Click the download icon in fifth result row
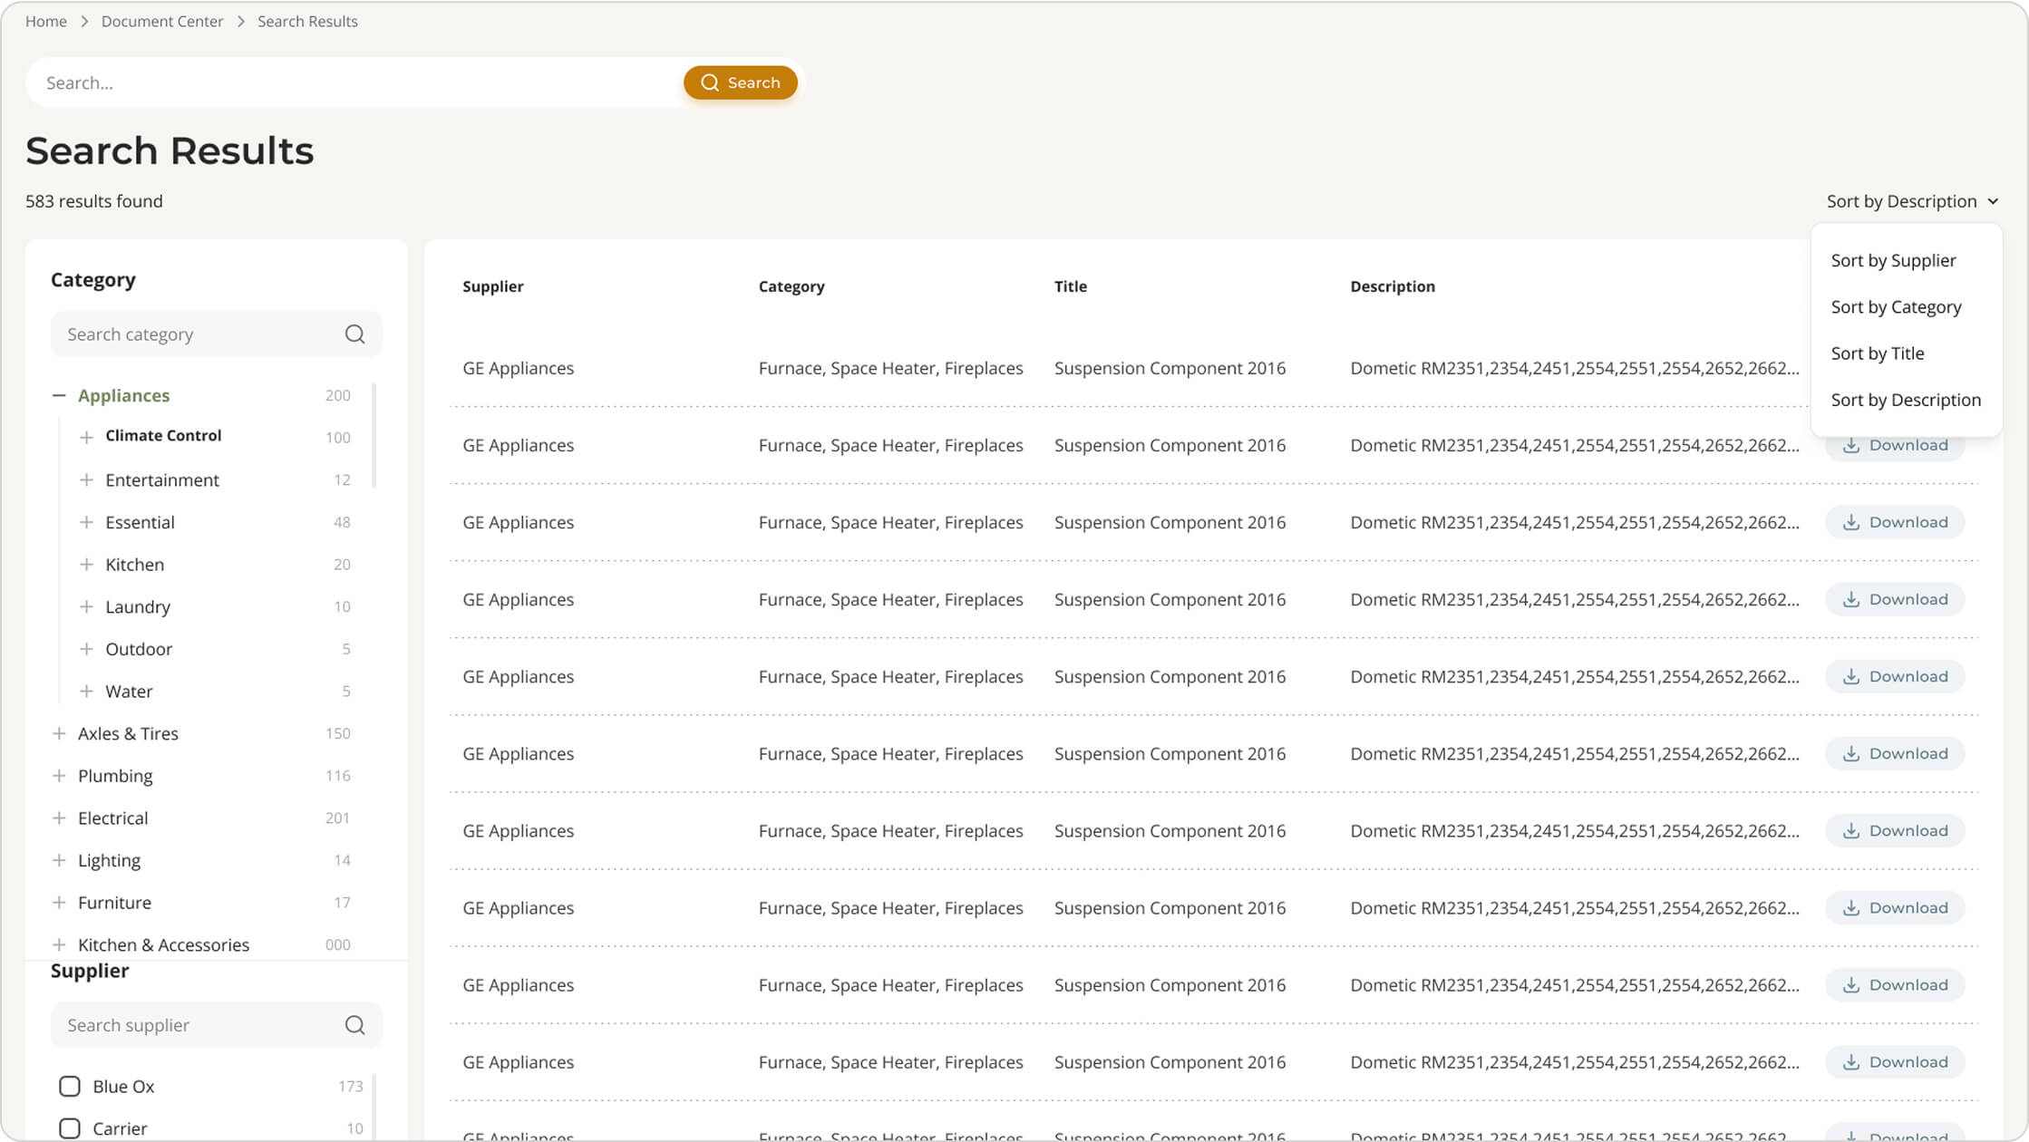Image resolution: width=2029 pixels, height=1142 pixels. tap(1851, 676)
